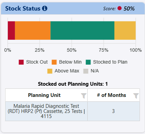Screen dimensions: 145x134
Task: Click the red Stock Out bar segment
Action: coord(11,31)
